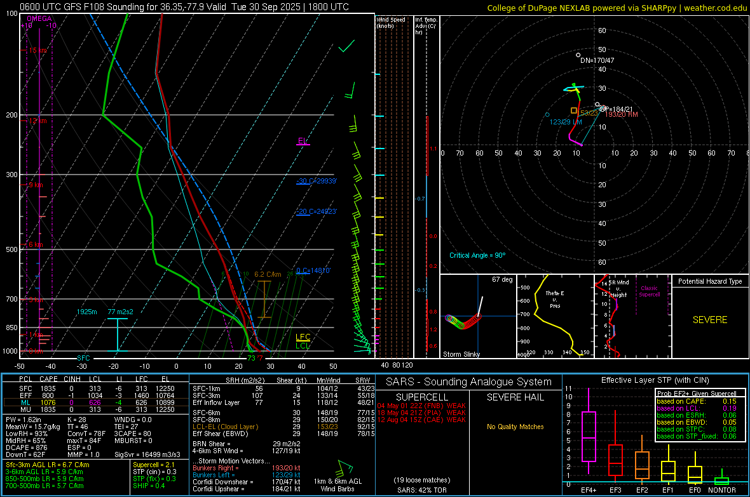Screen dimensions: 750x497
Task: Select the 123/29 LM storm motion label
Action: coord(566,122)
